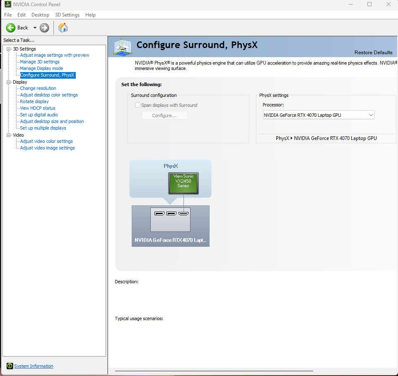Click the first display port connector icon
398x376 pixels.
click(159, 213)
